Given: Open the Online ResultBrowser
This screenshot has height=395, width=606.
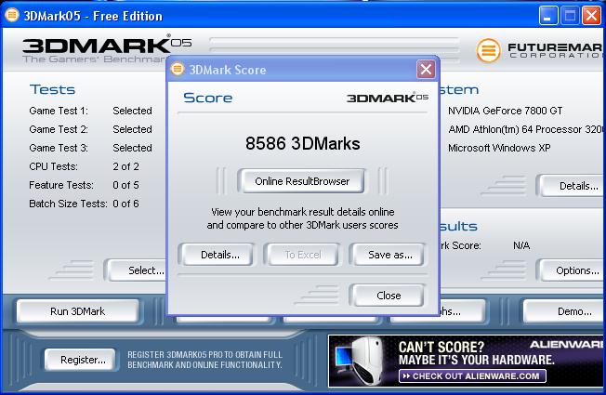Looking at the screenshot, I should click(x=302, y=181).
